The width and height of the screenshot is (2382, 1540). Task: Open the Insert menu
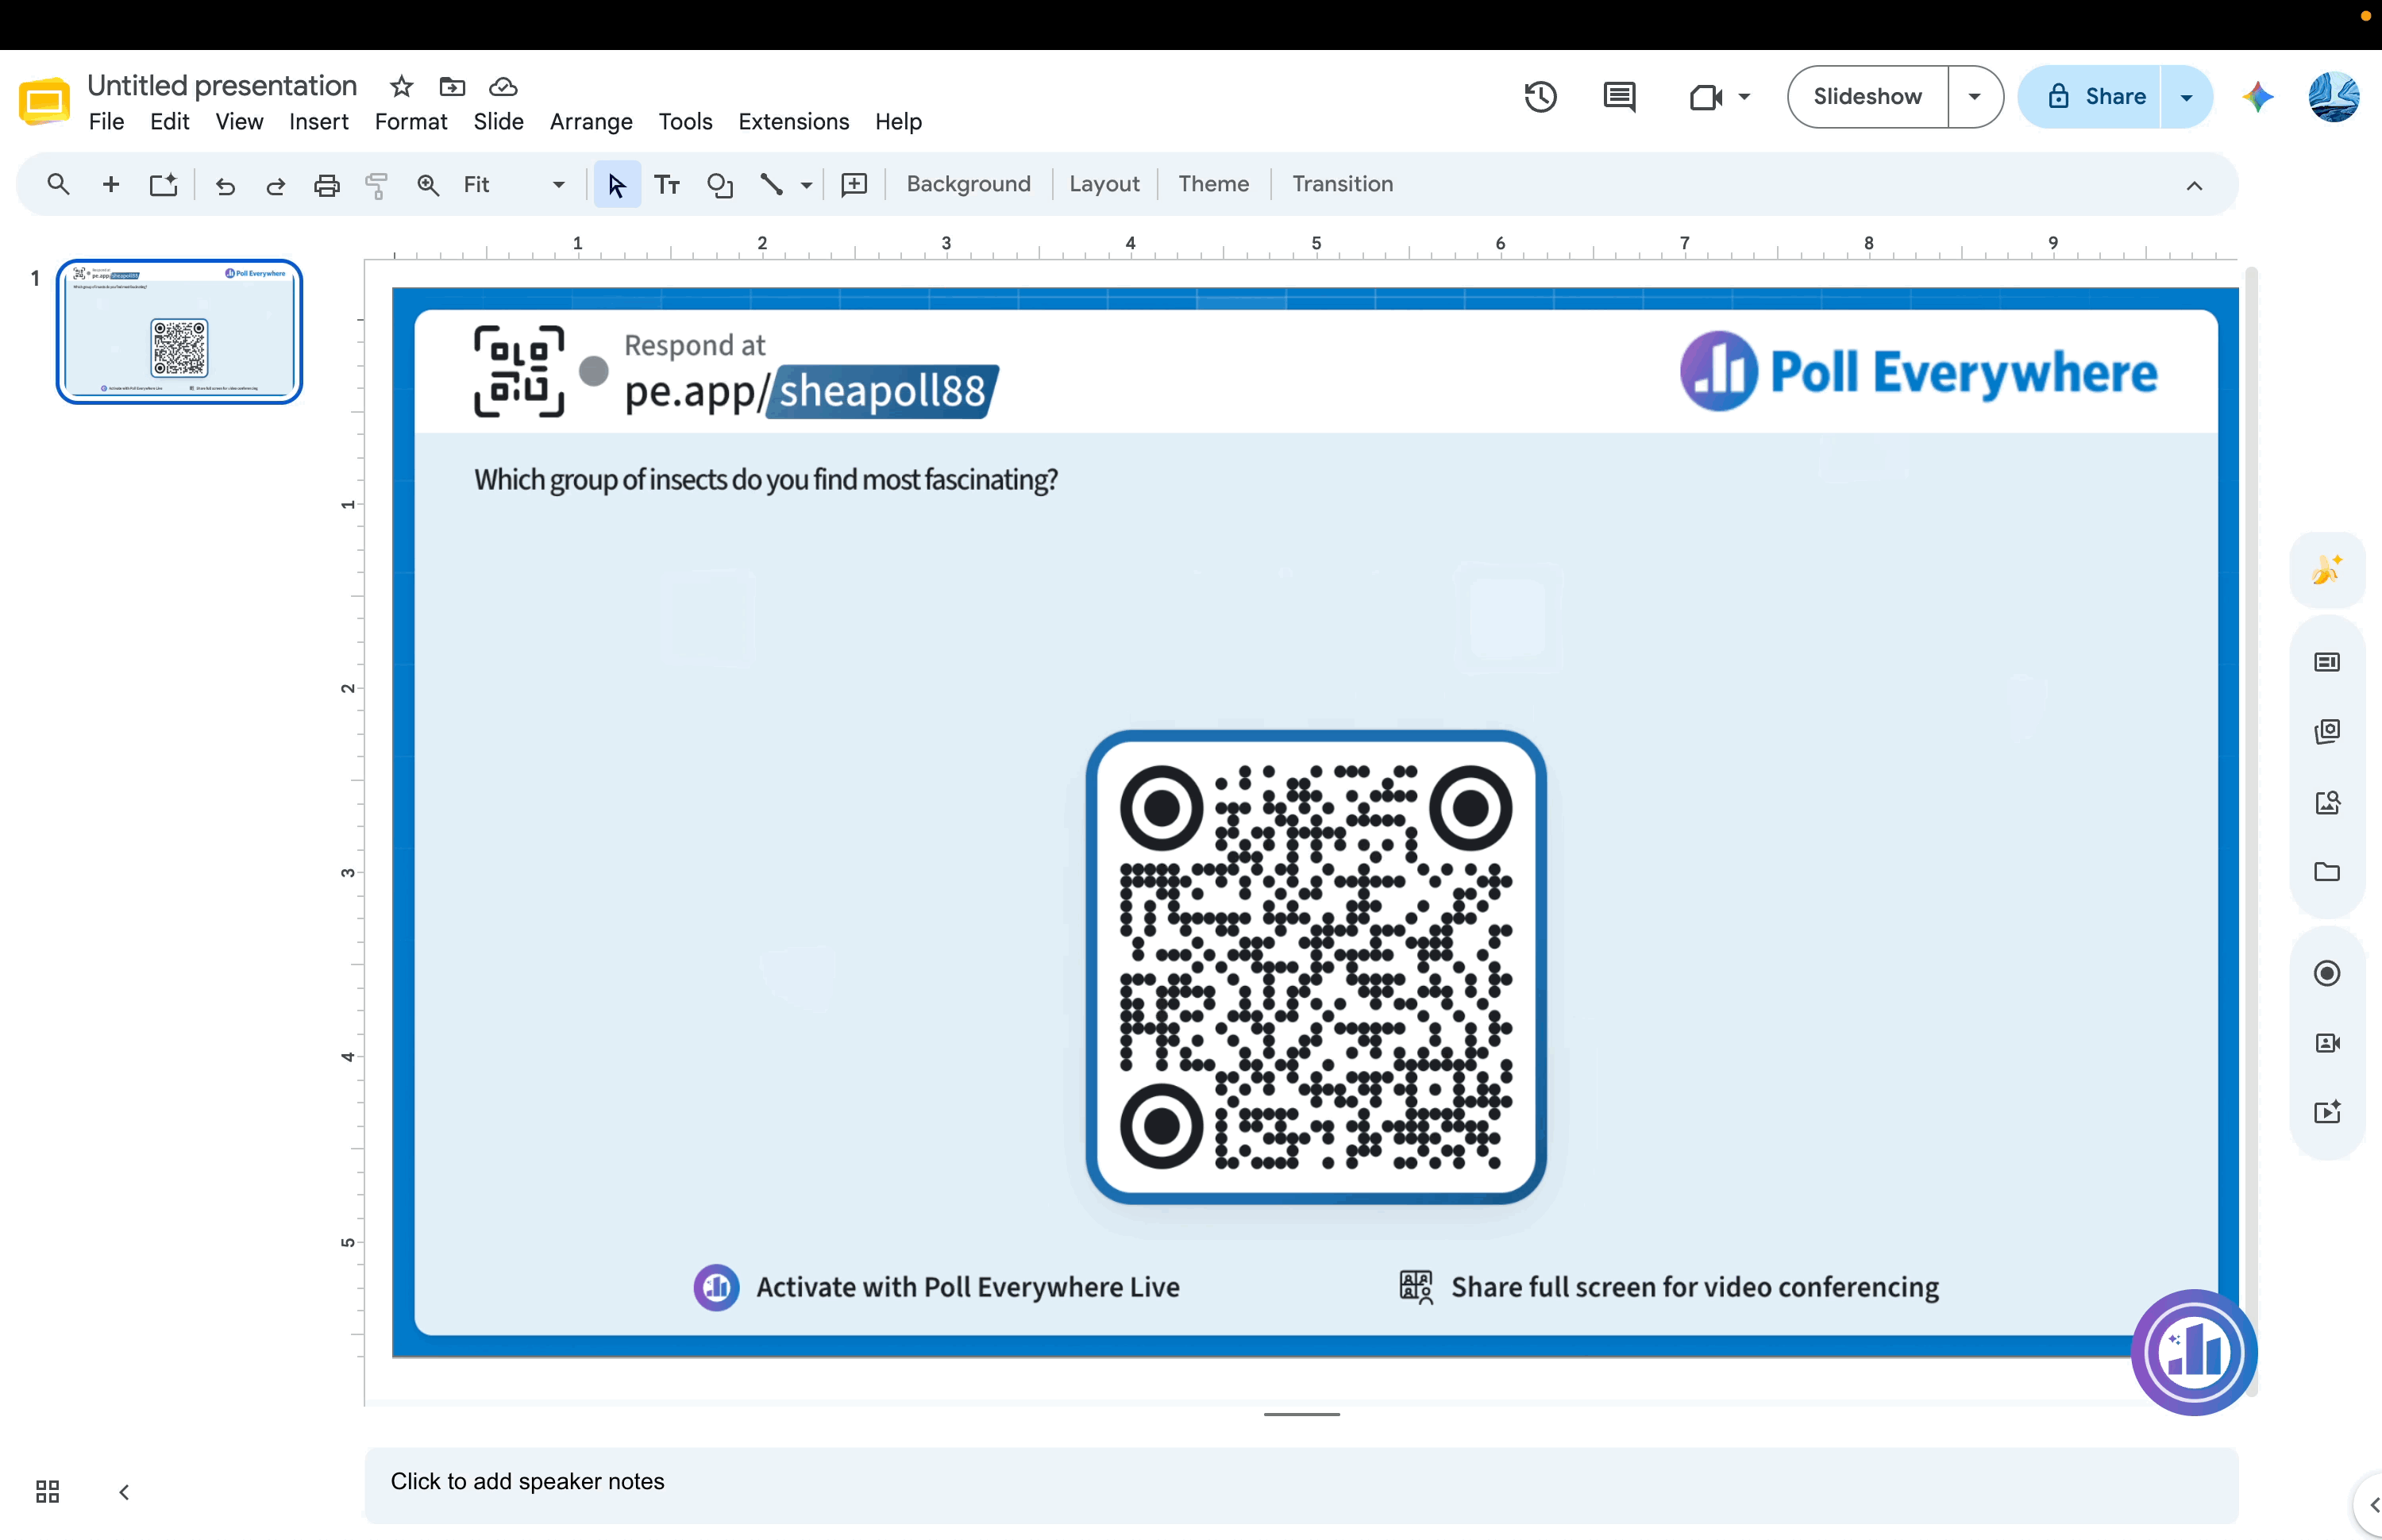click(319, 122)
